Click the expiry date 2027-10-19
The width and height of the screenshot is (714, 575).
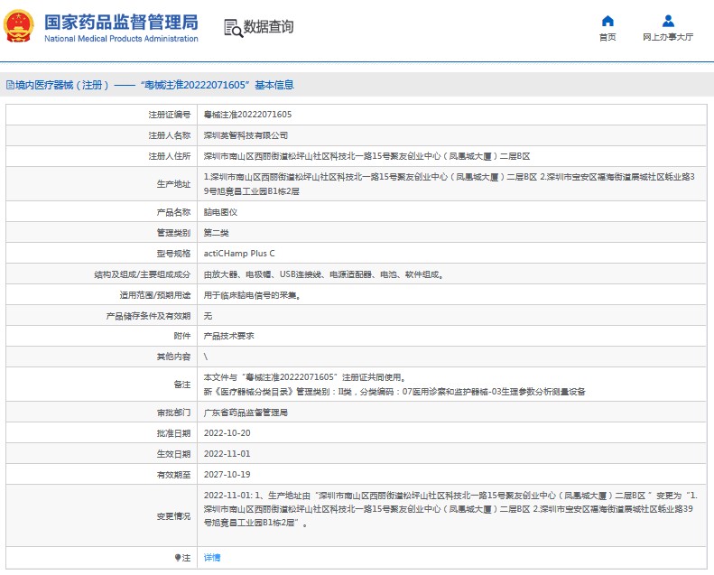pos(227,474)
